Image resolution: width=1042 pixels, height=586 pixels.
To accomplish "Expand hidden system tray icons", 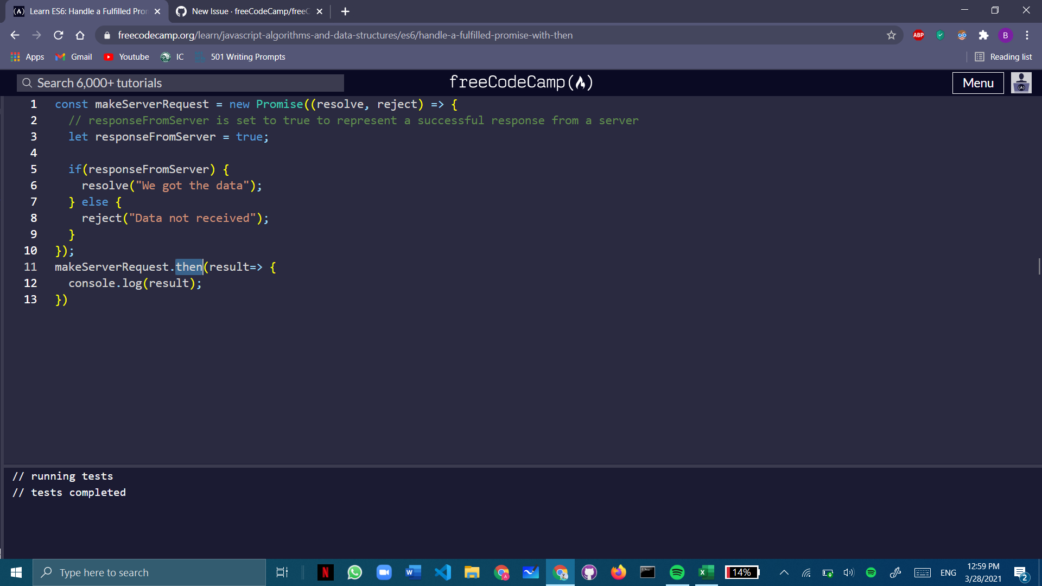I will (784, 572).
